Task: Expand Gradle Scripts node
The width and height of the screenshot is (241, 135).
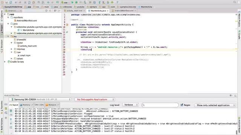Action: (x=5, y=62)
